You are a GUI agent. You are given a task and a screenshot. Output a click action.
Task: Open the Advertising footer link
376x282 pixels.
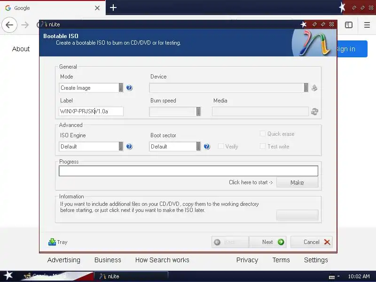tap(64, 260)
